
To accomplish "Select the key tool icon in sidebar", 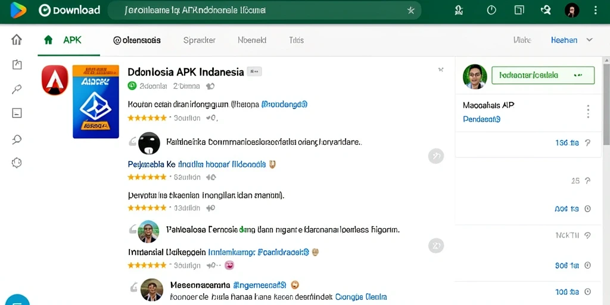I will pos(17,89).
